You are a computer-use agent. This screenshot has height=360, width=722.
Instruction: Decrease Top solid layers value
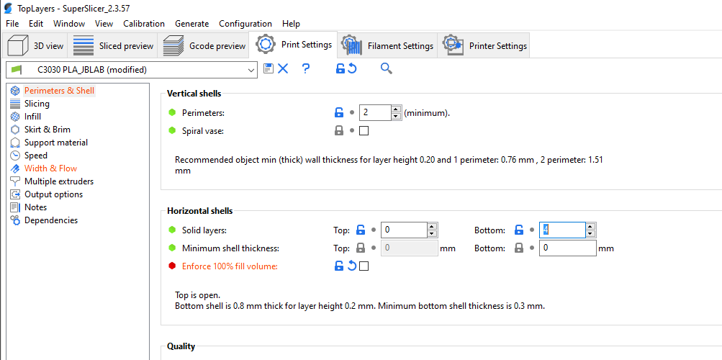click(x=431, y=233)
